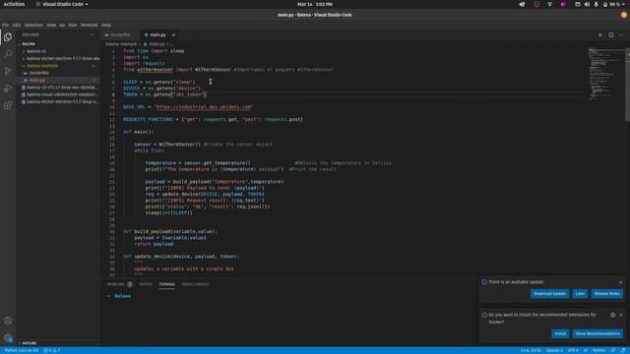
Task: Open Activities overview in top bar
Action: click(x=14, y=4)
